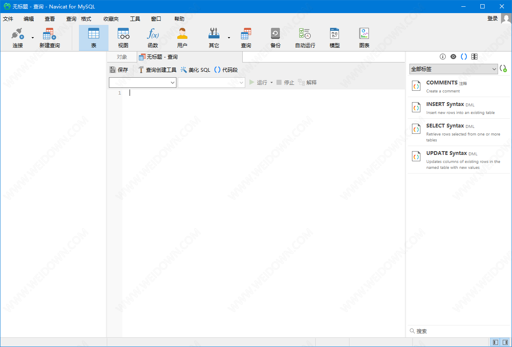Click the 新建查询 new query icon
Image resolution: width=512 pixels, height=347 pixels.
[x=49, y=34]
